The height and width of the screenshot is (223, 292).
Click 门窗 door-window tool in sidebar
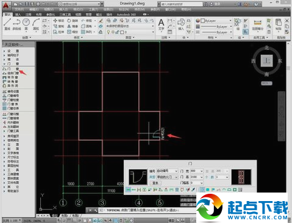[x=11, y=69]
